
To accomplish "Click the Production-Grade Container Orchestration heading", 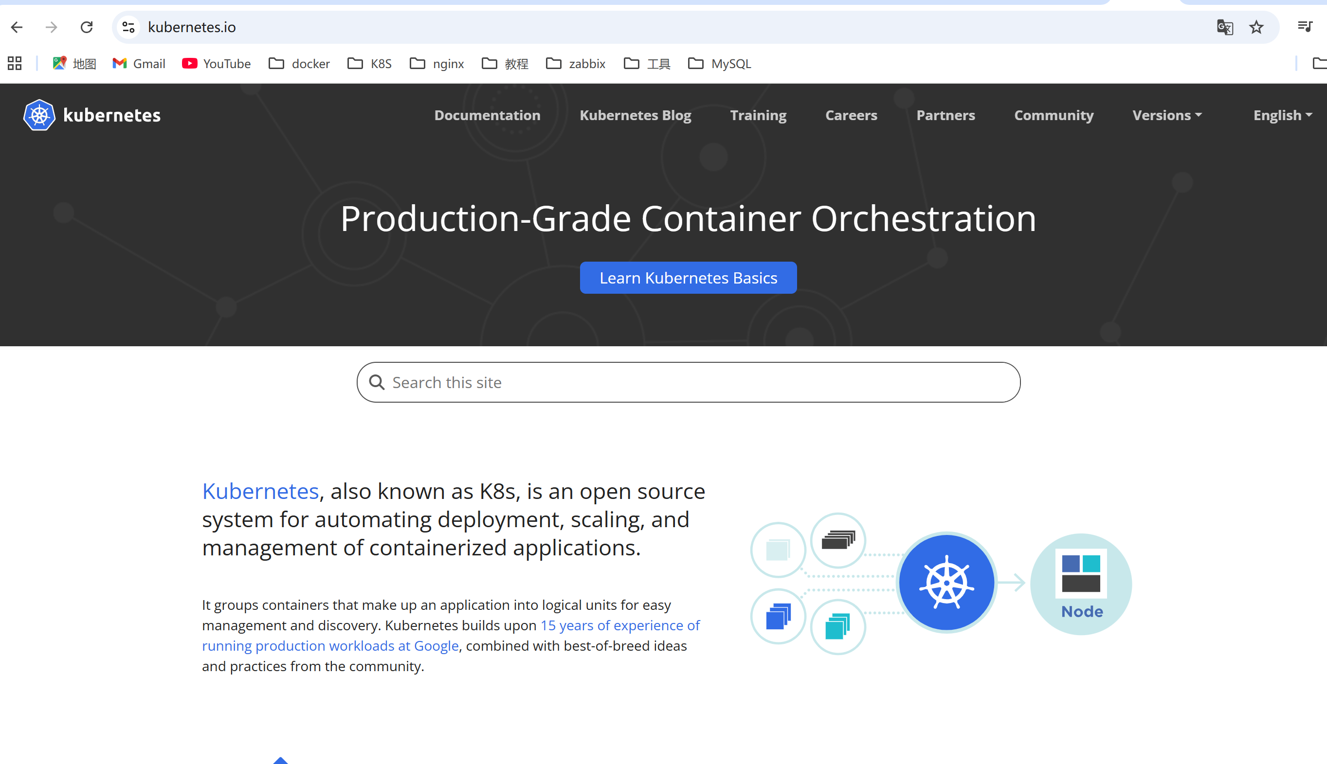I will [688, 218].
